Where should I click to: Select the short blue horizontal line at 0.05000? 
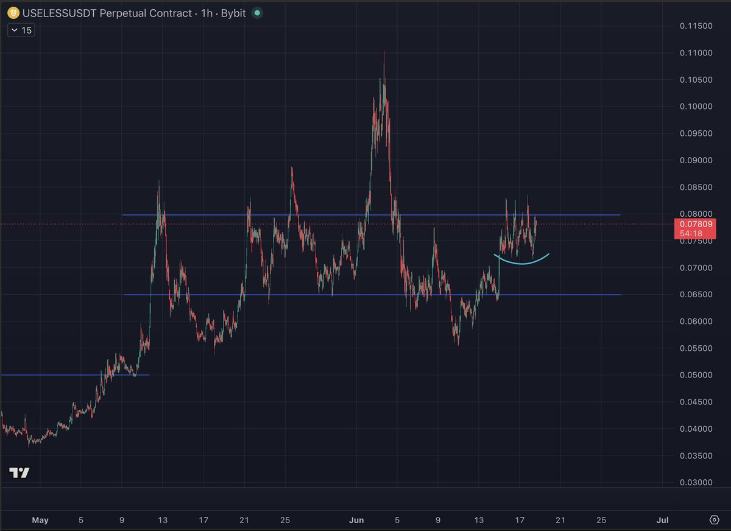click(x=74, y=375)
